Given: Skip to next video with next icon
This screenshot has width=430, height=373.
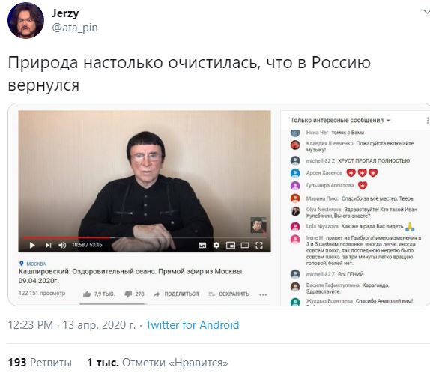Looking at the screenshot, I should pos(49,245).
